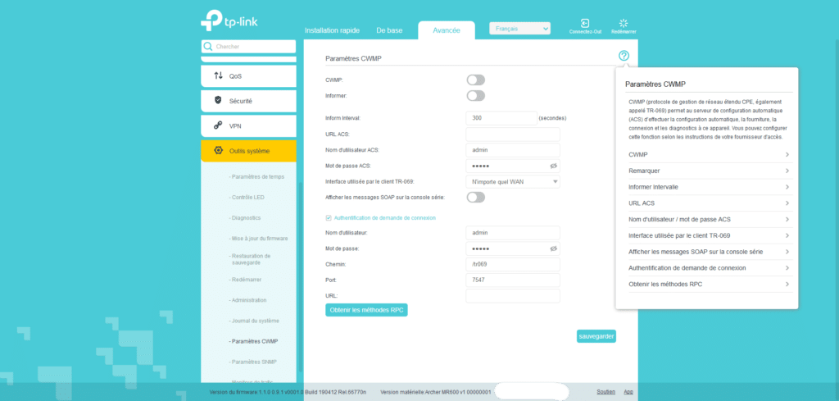
Task: Click the sidebar vertical scrollbar
Action: (301, 246)
